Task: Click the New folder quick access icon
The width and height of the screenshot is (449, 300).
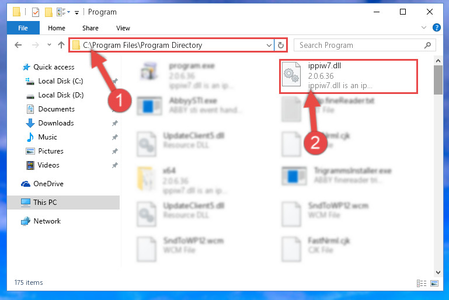Action: pyautogui.click(x=48, y=12)
